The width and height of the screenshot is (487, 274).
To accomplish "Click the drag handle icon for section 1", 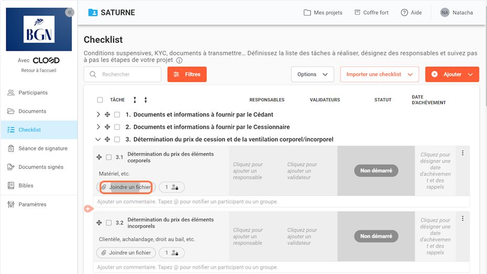I will [x=107, y=114].
